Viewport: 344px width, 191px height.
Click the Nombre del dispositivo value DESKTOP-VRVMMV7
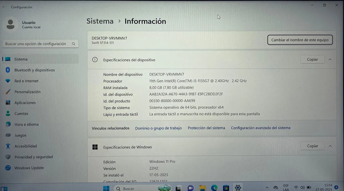(x=167, y=74)
